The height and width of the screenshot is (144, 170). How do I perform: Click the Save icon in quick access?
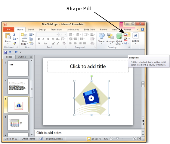point(5,52)
